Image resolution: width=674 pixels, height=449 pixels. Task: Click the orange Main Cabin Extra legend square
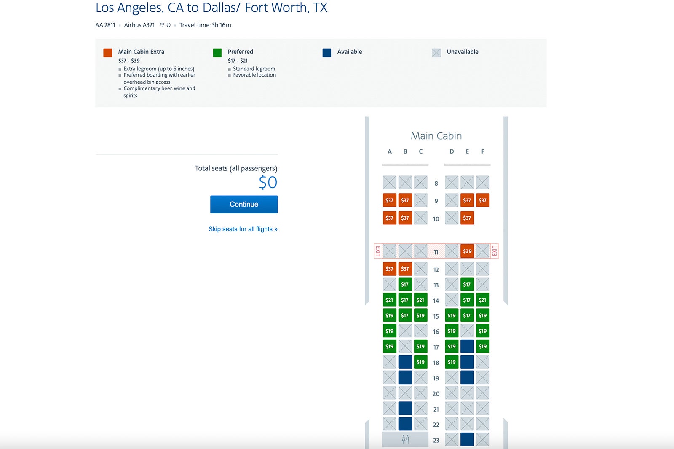click(x=108, y=52)
